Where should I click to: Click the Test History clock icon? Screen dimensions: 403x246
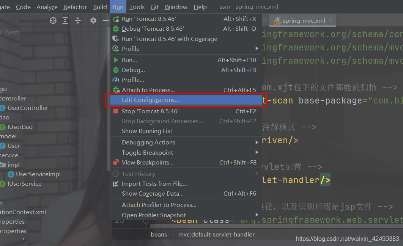[116, 174]
